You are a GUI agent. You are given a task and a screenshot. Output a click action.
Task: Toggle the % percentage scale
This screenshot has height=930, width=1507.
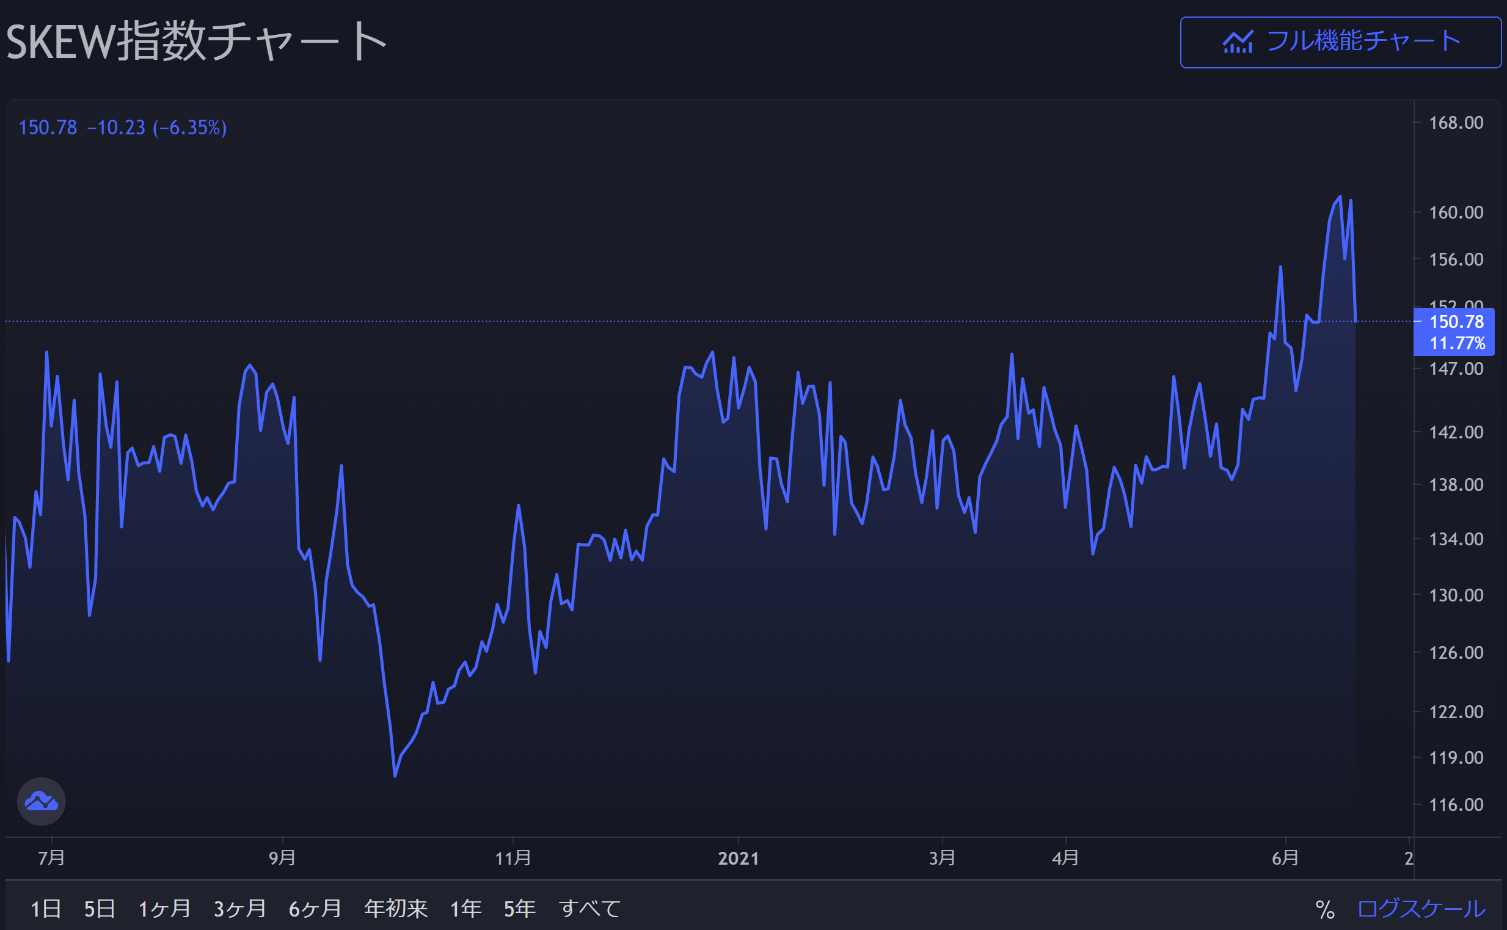click(x=1324, y=909)
